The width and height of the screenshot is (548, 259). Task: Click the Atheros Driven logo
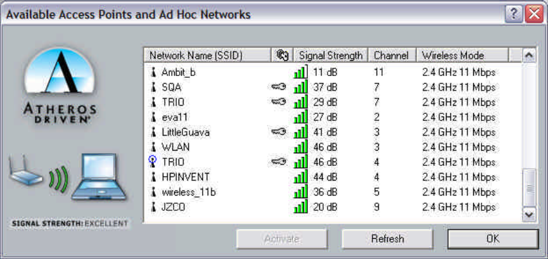click(x=60, y=85)
